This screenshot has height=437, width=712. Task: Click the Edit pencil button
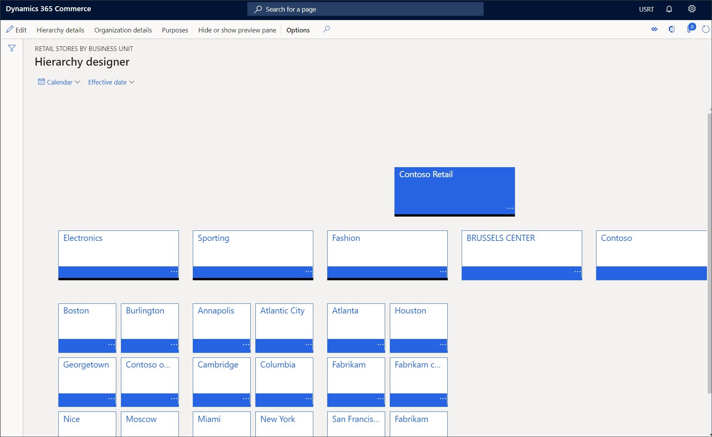[16, 30]
